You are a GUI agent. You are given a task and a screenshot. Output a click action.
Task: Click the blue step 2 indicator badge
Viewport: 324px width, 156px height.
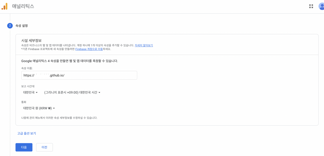tap(9, 26)
